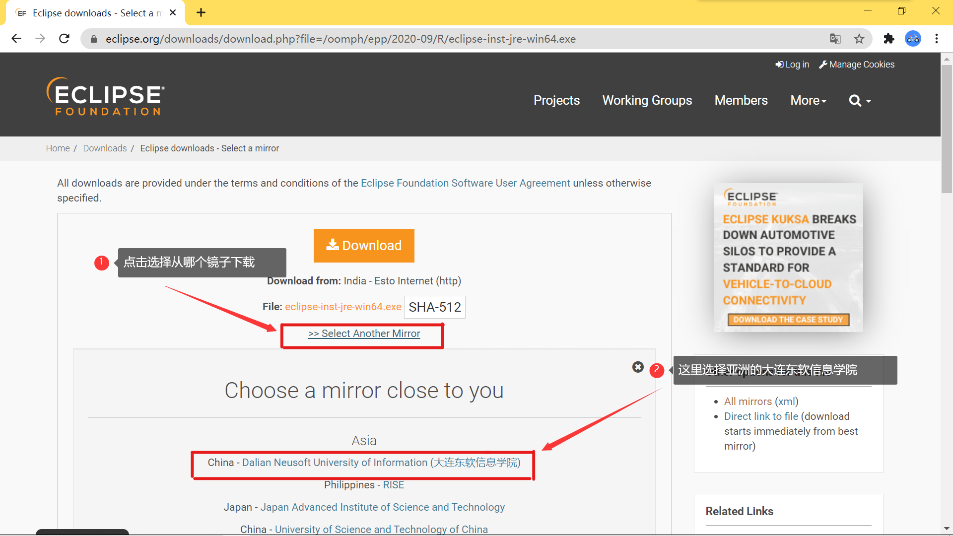Click Download the Case Study button
This screenshot has height=536, width=953.
[788, 320]
